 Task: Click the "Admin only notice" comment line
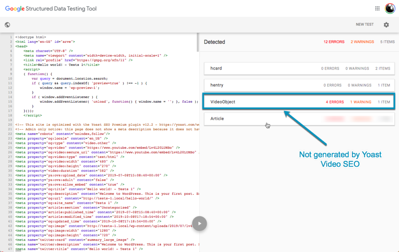[x=107, y=129]
